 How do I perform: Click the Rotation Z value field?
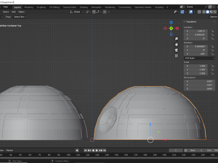[x=196, y=54]
